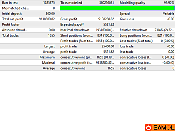This screenshot has height=131, width=175.
Task: Select the 'consecutive wins (pr...' label
Action: tap(77, 57)
